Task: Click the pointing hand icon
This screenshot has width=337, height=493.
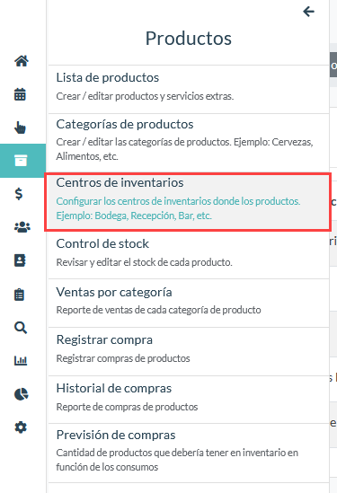Action: click(x=20, y=128)
